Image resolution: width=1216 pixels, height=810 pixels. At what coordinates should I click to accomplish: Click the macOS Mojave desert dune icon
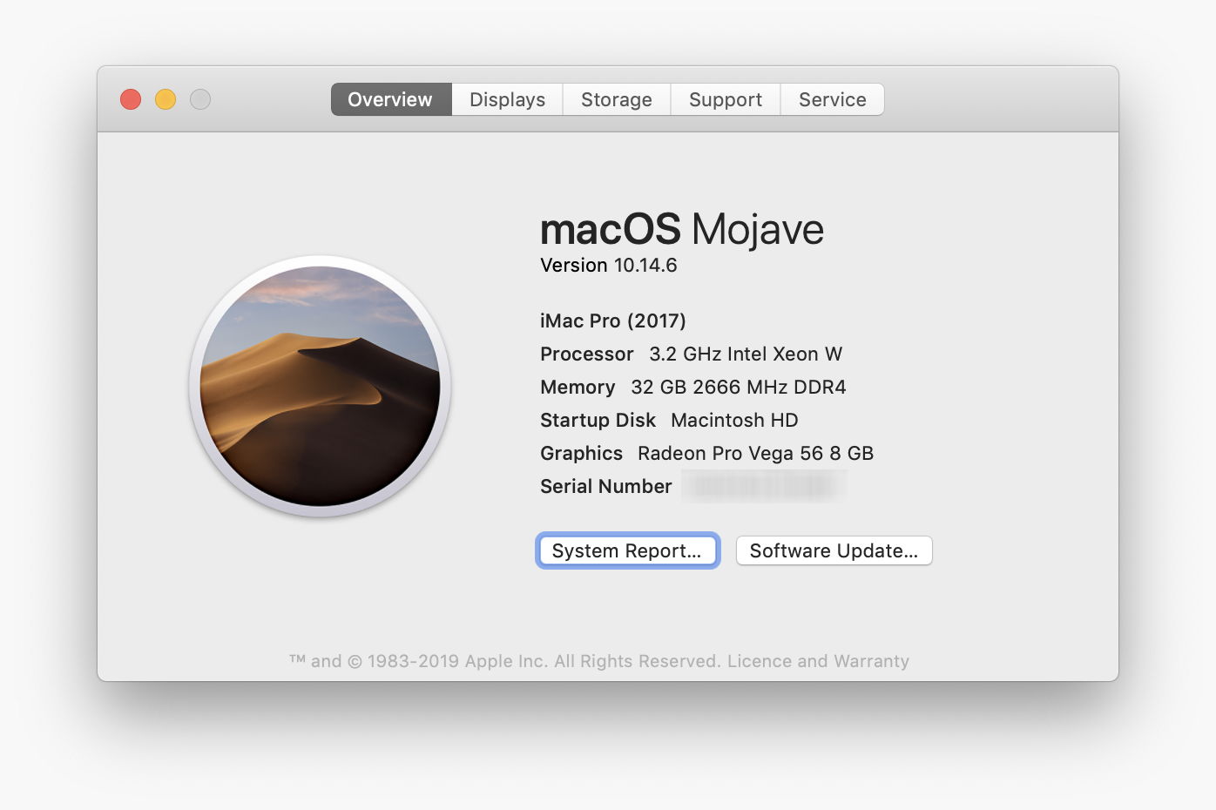pyautogui.click(x=320, y=386)
